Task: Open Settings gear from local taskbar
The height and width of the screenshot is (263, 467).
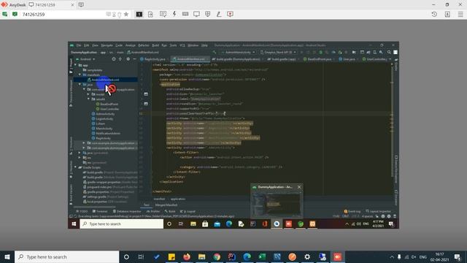Action: pyautogui.click(x=307, y=256)
